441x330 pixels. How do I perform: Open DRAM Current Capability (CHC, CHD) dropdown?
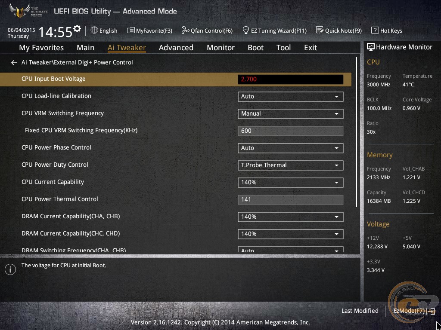click(x=290, y=234)
